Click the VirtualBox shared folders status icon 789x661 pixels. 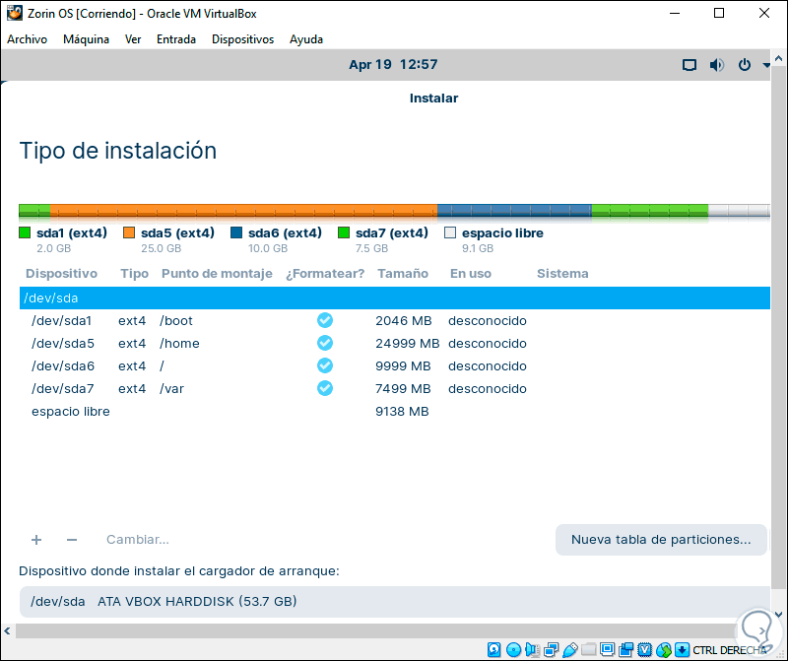pos(588,649)
